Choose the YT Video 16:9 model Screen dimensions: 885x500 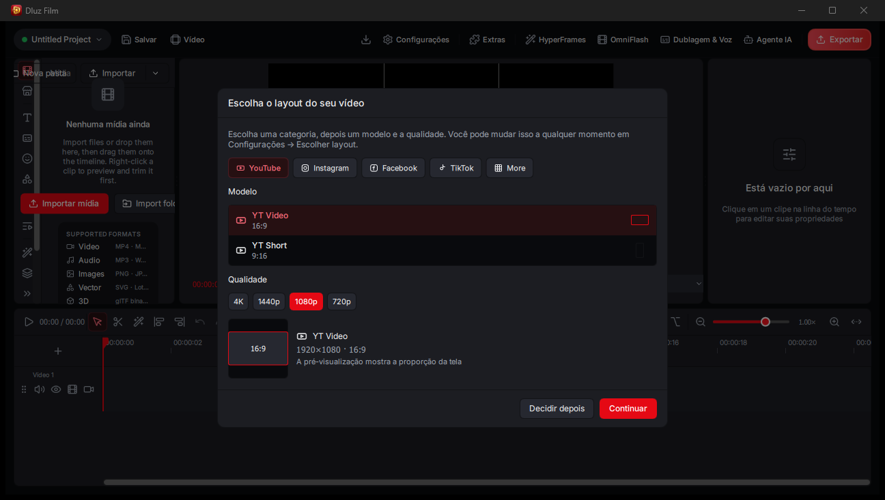442,220
